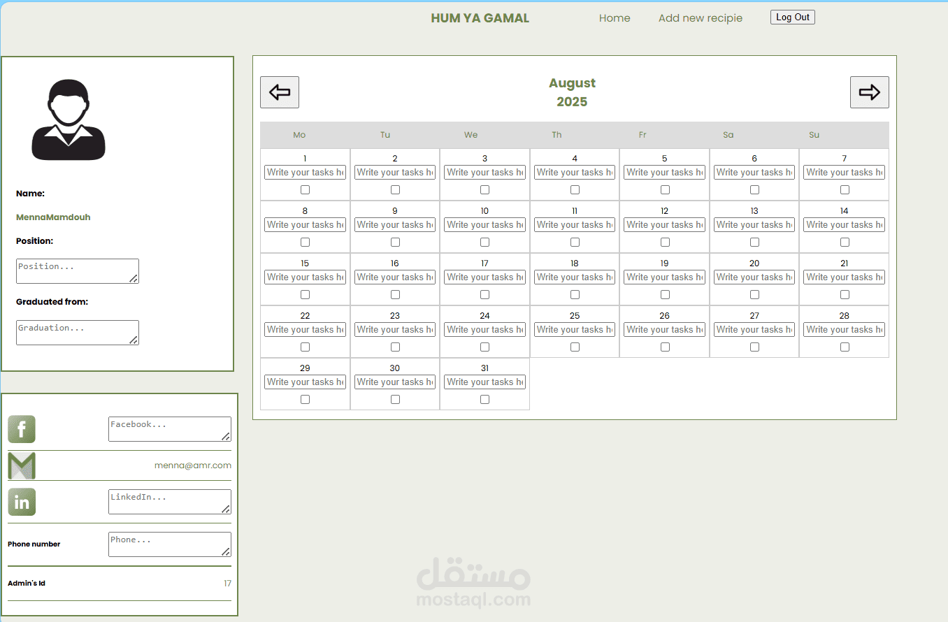Click the Phone number field

point(170,544)
